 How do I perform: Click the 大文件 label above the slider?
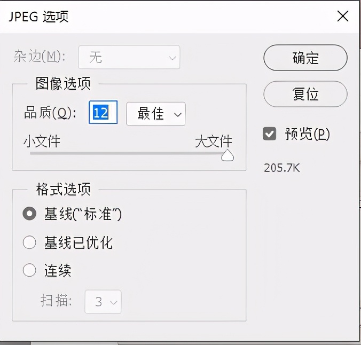coord(214,141)
